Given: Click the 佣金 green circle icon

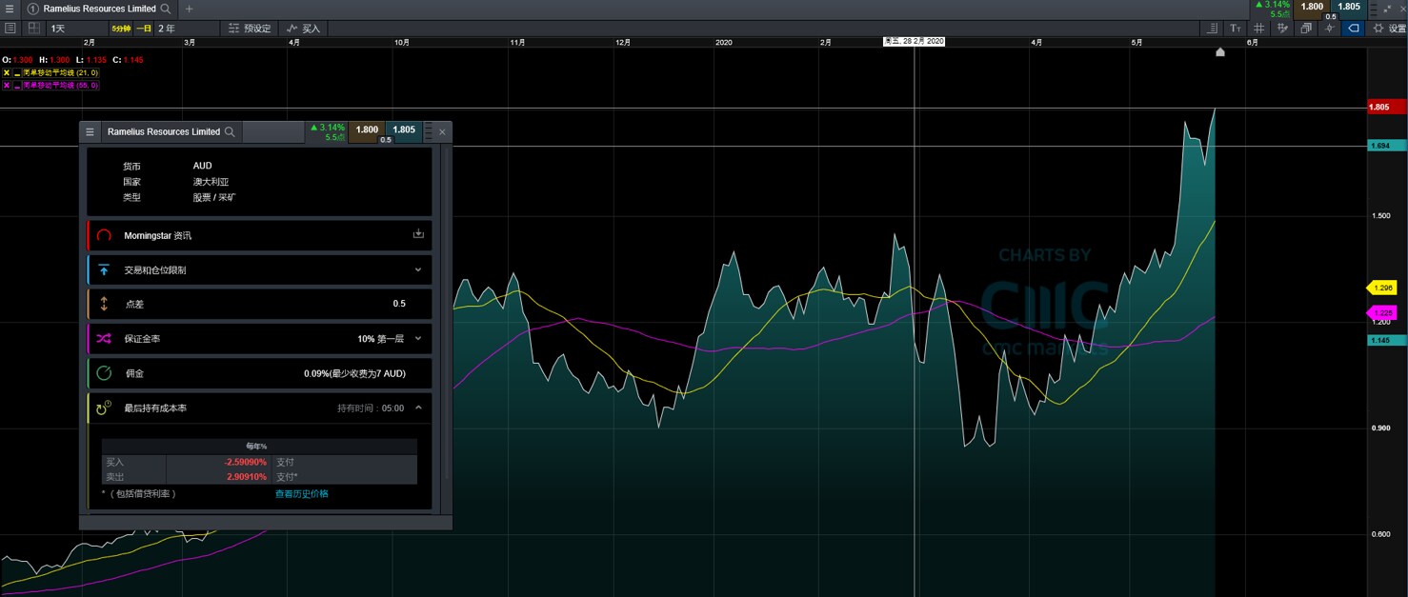Looking at the screenshot, I should [104, 373].
